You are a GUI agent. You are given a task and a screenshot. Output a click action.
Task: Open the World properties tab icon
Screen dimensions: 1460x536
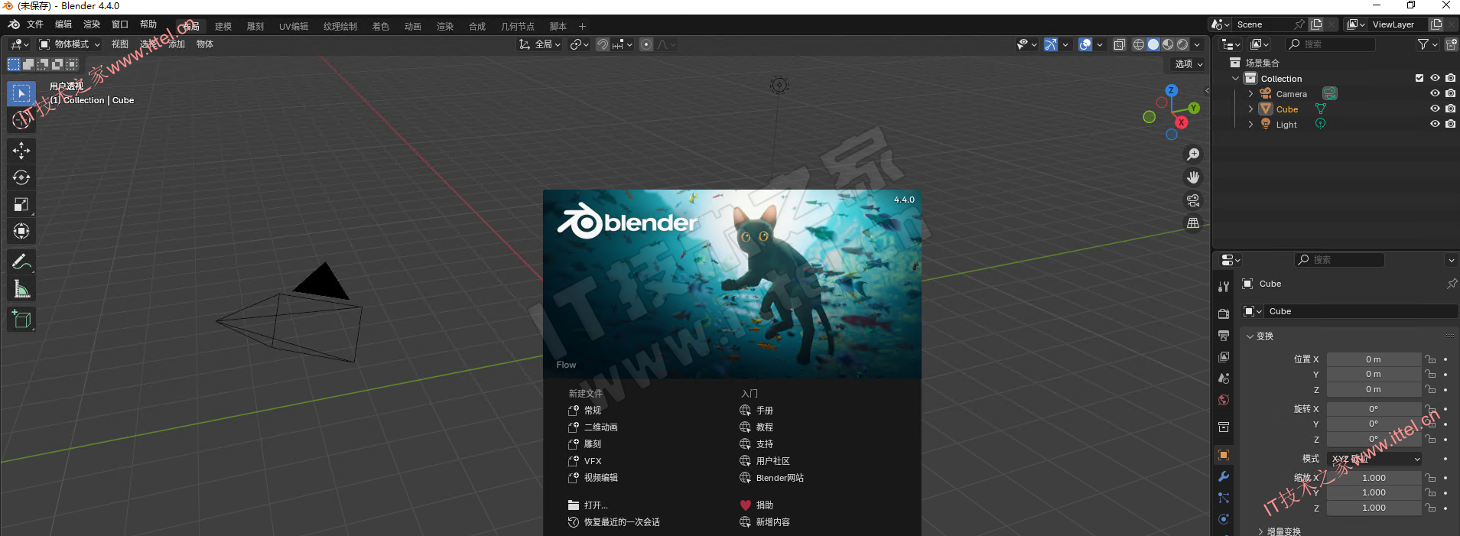(x=1224, y=400)
